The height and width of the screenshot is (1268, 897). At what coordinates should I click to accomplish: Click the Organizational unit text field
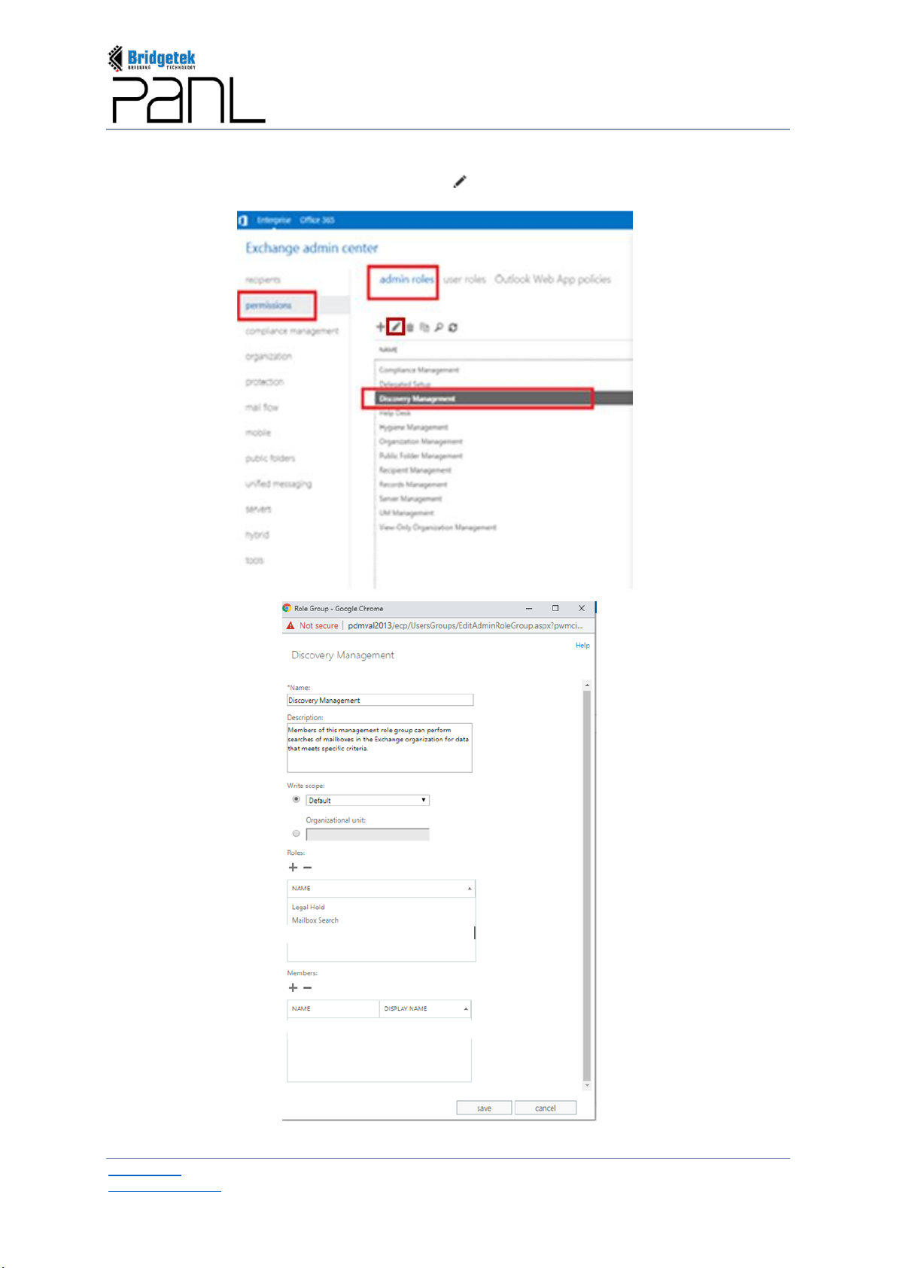367,835
